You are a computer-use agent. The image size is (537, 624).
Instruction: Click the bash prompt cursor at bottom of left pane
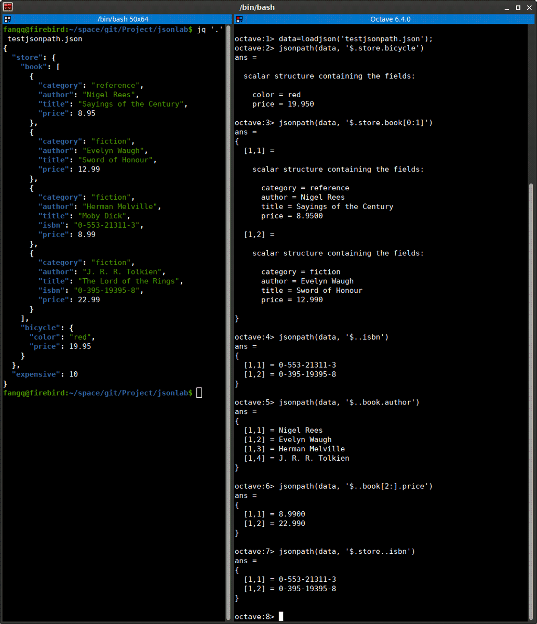[x=199, y=393]
